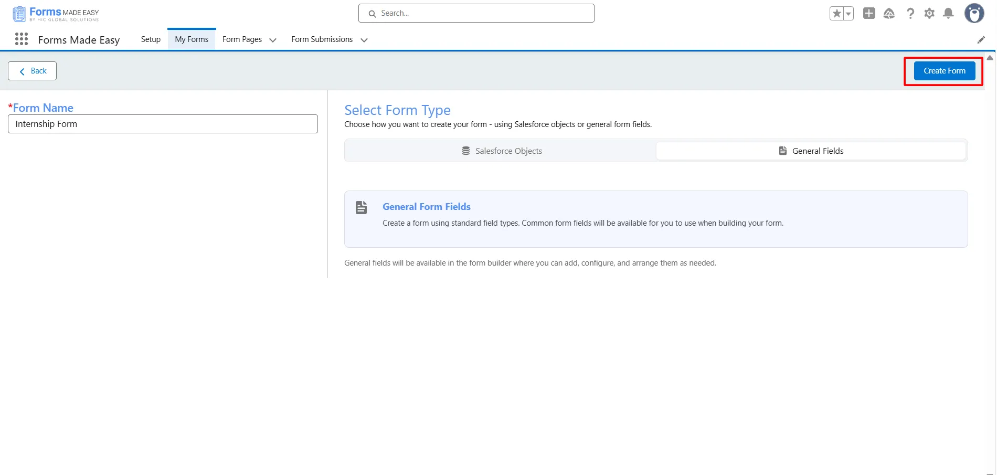Click the Forms Made Easy logo
Viewport: 997px width, 475px height.
pos(56,14)
